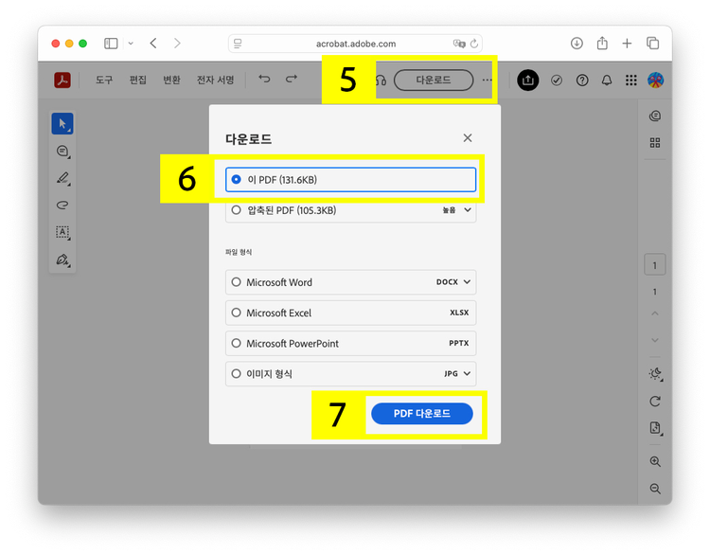Screen dimensions: 710x555
Task: Click the checkmark status icon
Action: 557,81
